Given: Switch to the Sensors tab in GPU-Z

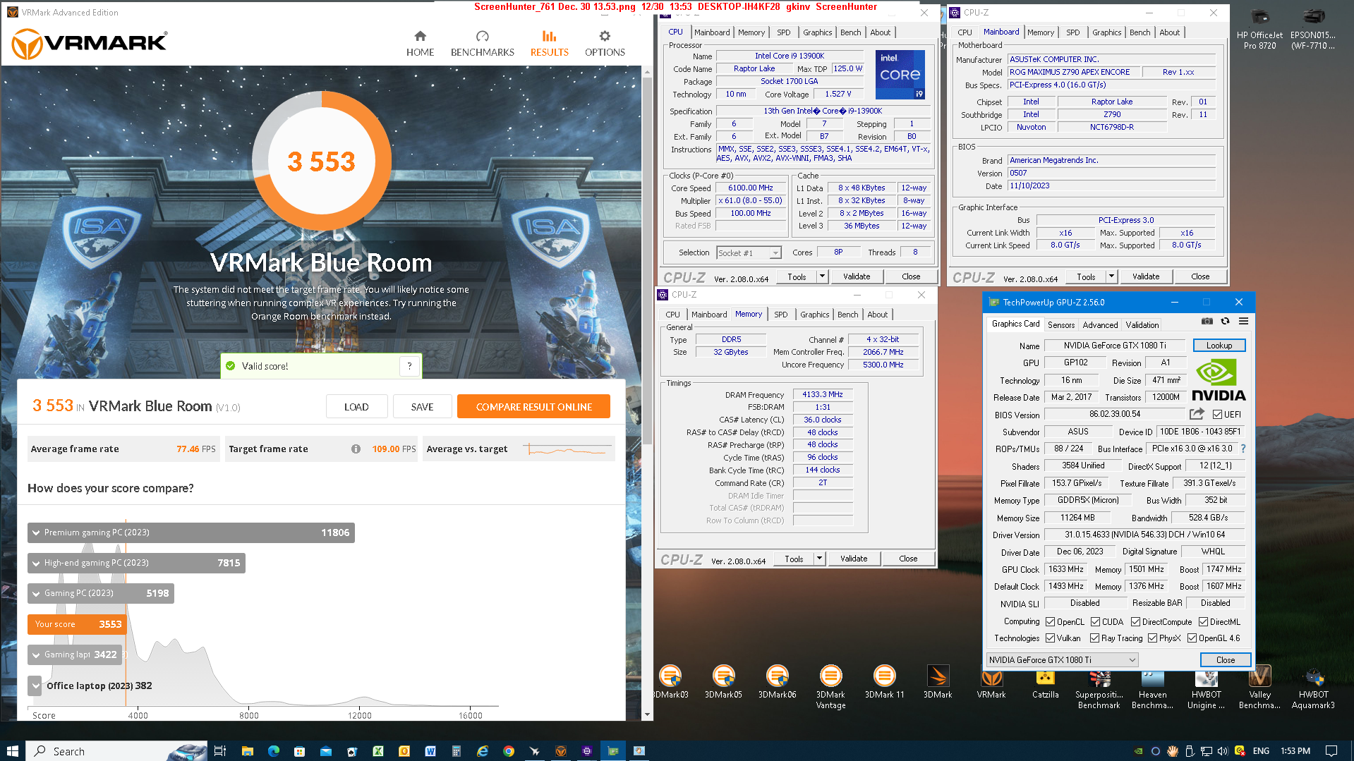Looking at the screenshot, I should [1060, 324].
